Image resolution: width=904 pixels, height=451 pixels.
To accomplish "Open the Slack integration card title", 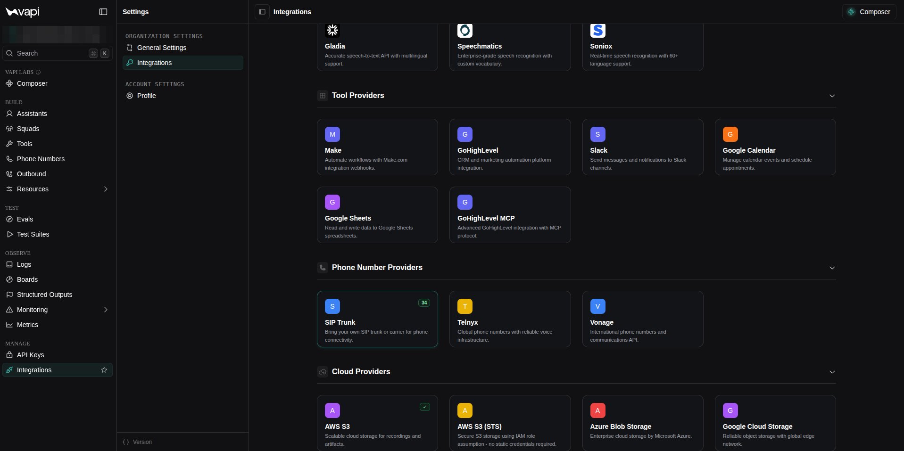I will (599, 150).
